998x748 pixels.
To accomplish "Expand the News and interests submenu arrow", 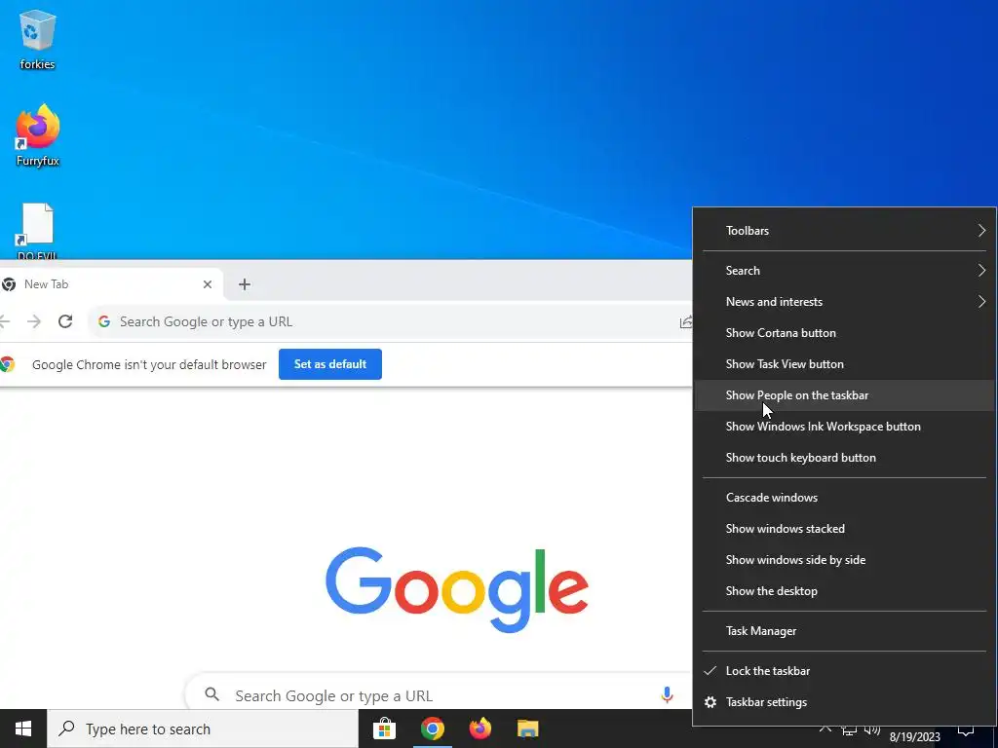I will [x=981, y=302].
